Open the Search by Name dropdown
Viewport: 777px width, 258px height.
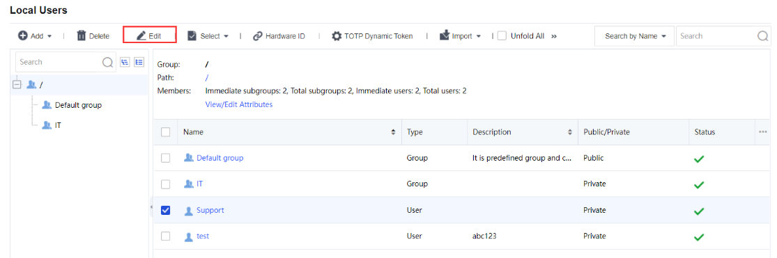tap(635, 36)
